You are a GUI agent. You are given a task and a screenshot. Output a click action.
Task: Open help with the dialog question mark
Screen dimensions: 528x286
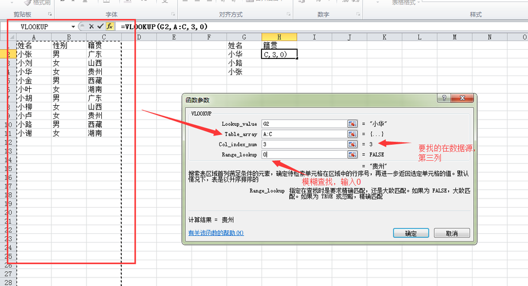point(444,98)
